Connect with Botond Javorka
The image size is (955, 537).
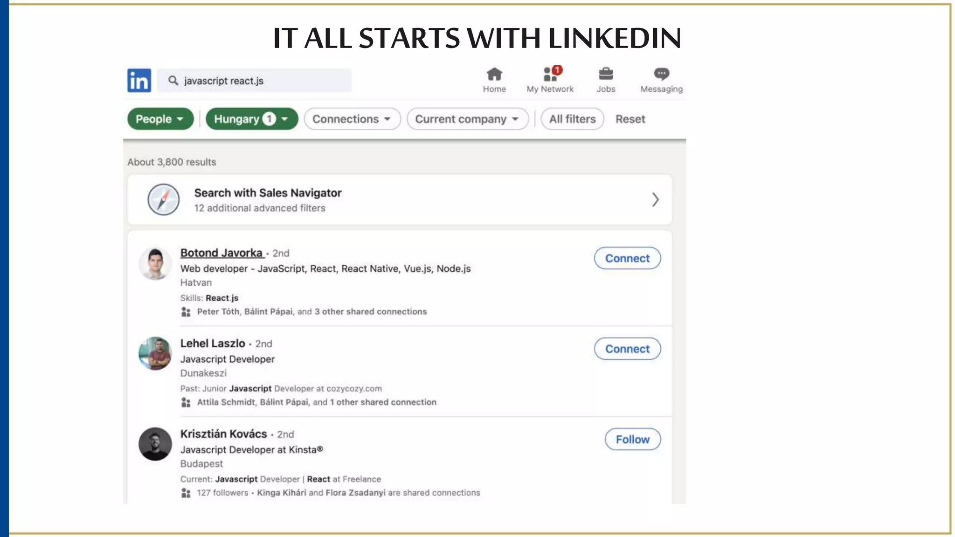tap(627, 258)
